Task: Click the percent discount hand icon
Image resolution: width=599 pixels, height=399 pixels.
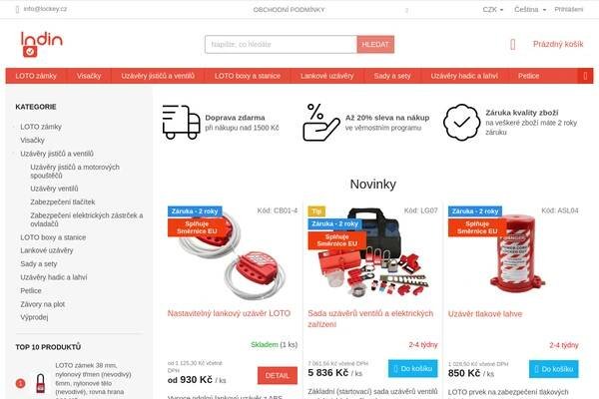Action: pyautogui.click(x=321, y=122)
